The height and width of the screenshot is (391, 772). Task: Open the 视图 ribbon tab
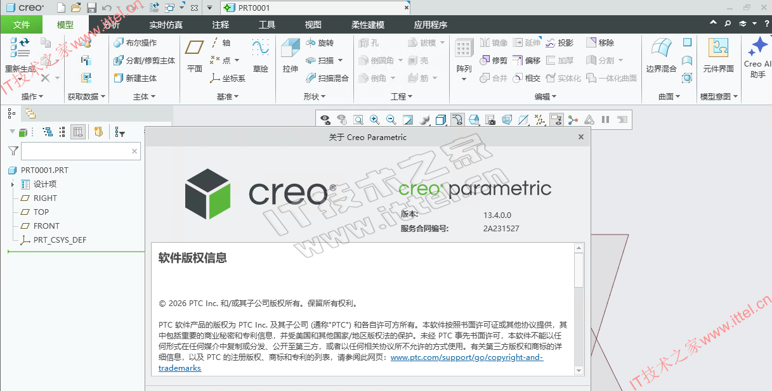[x=313, y=25]
